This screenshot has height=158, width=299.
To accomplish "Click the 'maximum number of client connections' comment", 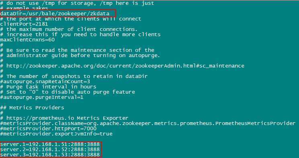I will tap(69, 29).
